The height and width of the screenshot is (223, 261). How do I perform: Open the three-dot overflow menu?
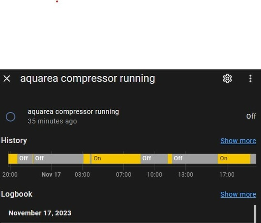point(250,79)
